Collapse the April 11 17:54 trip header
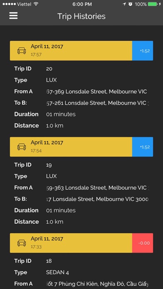This screenshot has height=289, width=163. click(x=71, y=147)
